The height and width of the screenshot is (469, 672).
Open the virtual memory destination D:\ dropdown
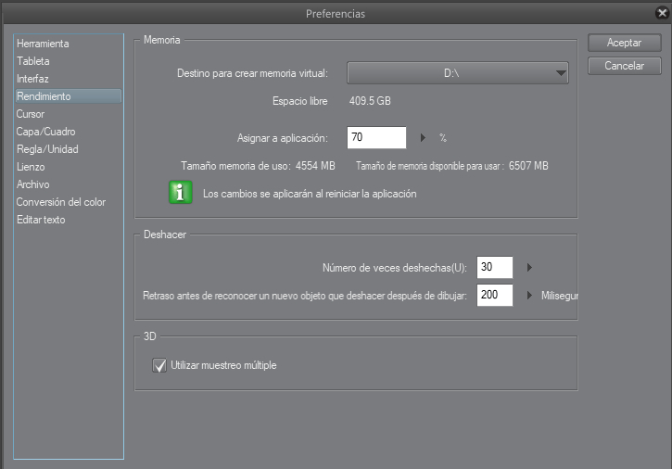click(457, 73)
